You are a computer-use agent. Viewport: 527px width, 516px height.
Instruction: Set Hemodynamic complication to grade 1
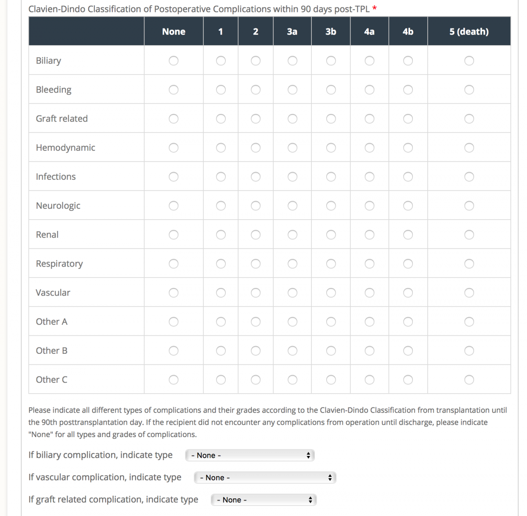(221, 148)
